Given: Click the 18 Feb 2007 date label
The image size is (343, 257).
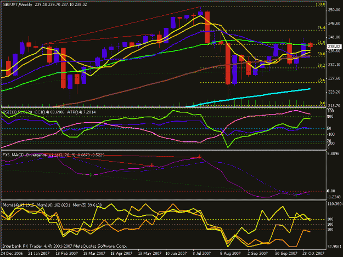Looking at the screenshot, I should click(x=67, y=254).
